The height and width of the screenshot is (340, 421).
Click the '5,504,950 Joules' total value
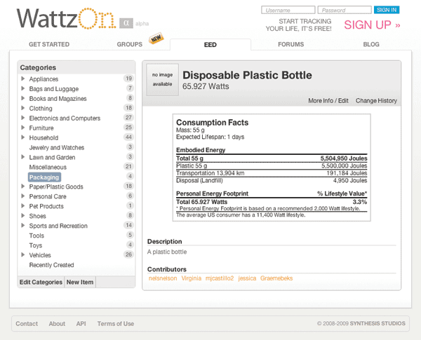click(x=343, y=158)
